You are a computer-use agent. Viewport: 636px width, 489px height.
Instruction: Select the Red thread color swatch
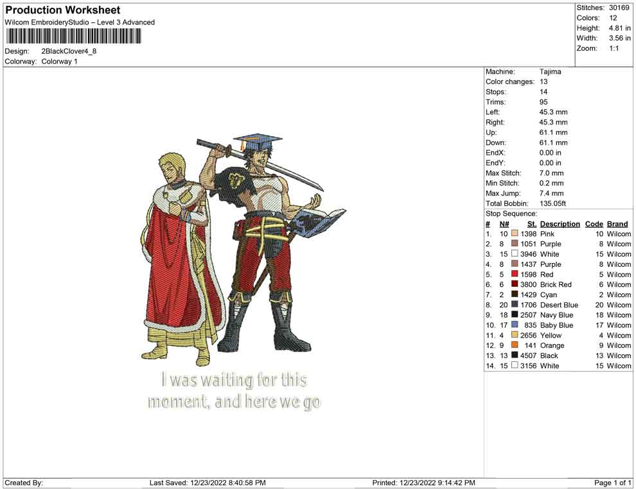pyautogui.click(x=515, y=274)
